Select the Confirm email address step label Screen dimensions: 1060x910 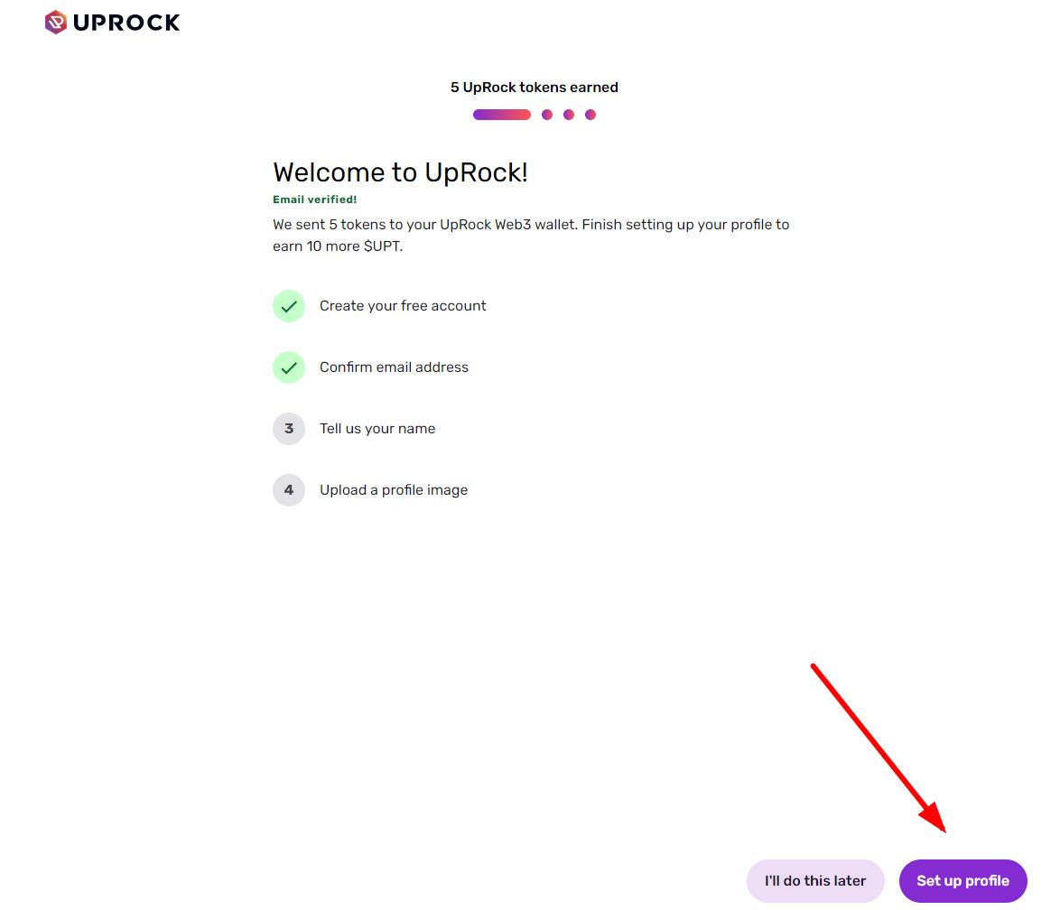point(395,367)
